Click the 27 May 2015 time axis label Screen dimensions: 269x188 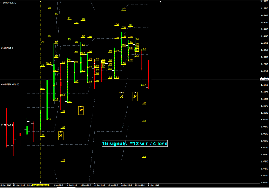pyautogui.click(x=19, y=185)
